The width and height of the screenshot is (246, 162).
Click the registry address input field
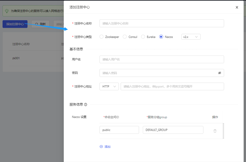[x=172, y=86]
